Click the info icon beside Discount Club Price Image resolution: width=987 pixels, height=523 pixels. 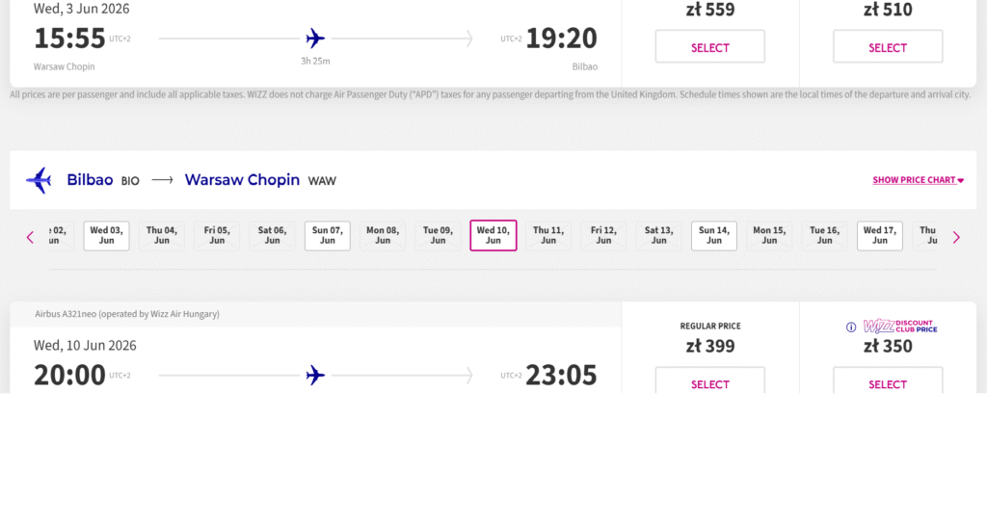pyautogui.click(x=851, y=327)
